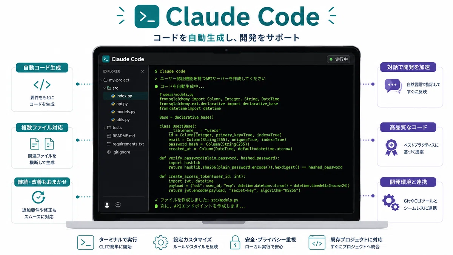Click the 設定カスタマイズ heading
Viewport: 453px width, 255px height.
[193, 240]
